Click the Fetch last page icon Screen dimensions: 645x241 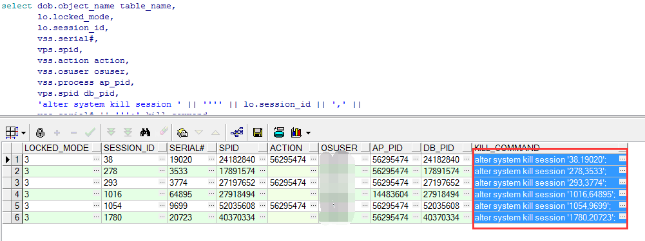(x=128, y=132)
